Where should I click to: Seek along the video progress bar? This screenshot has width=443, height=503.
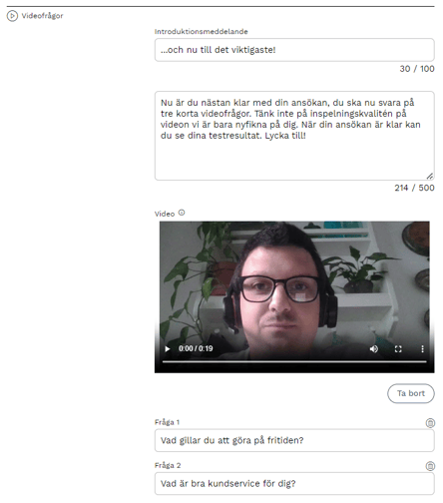pyautogui.click(x=294, y=361)
